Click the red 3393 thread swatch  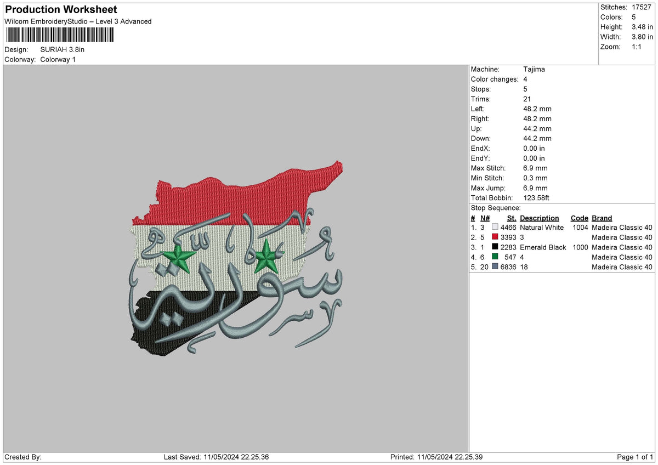(495, 237)
